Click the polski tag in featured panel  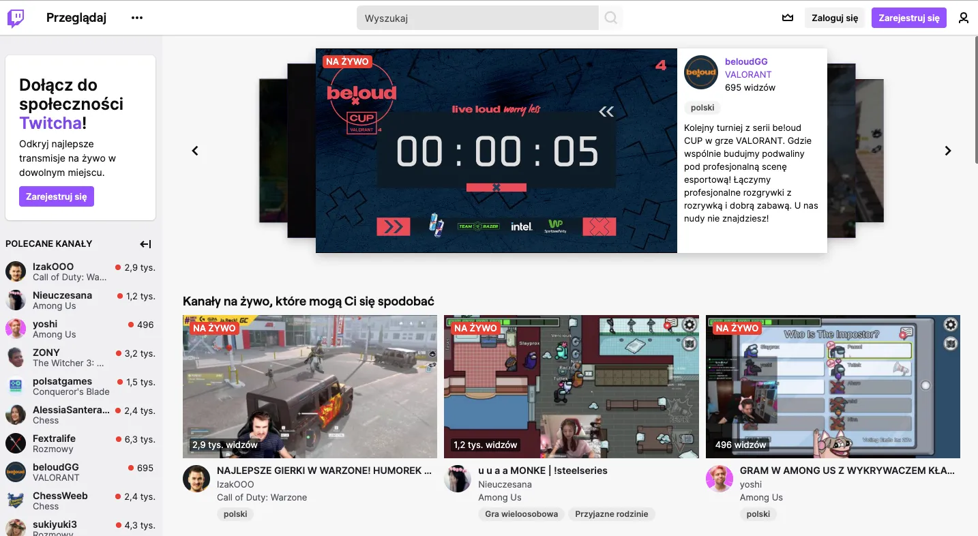point(702,108)
